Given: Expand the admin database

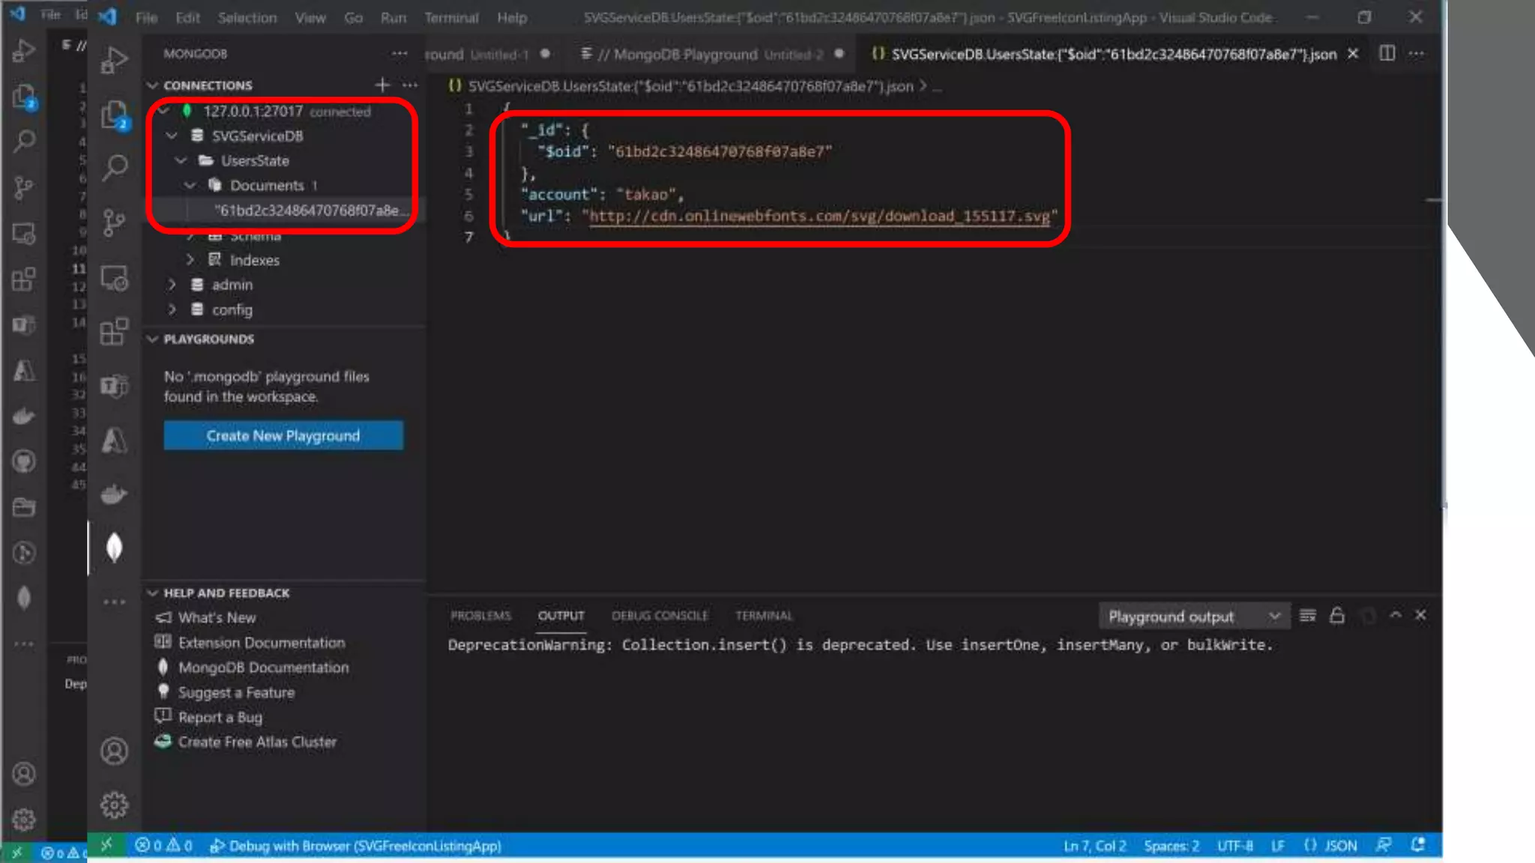Looking at the screenshot, I should coord(172,285).
